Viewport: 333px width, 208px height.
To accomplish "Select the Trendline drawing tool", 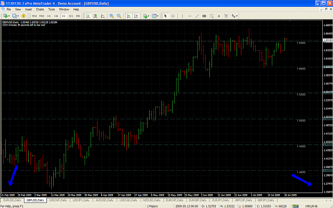I will click(197, 16).
